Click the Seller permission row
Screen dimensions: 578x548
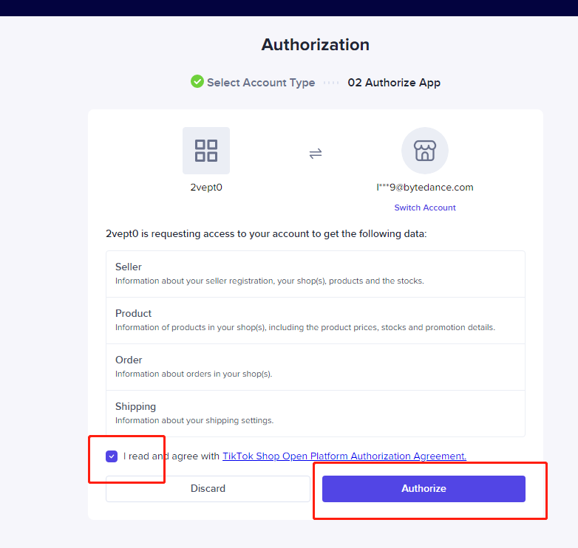coord(316,274)
